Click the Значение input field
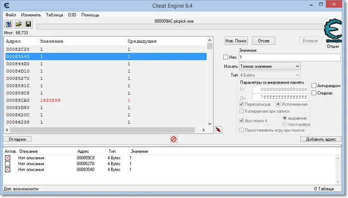 pyautogui.click(x=290, y=57)
